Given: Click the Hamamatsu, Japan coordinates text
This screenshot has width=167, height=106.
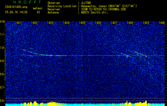Looking at the screenshot, I should tap(109, 6).
